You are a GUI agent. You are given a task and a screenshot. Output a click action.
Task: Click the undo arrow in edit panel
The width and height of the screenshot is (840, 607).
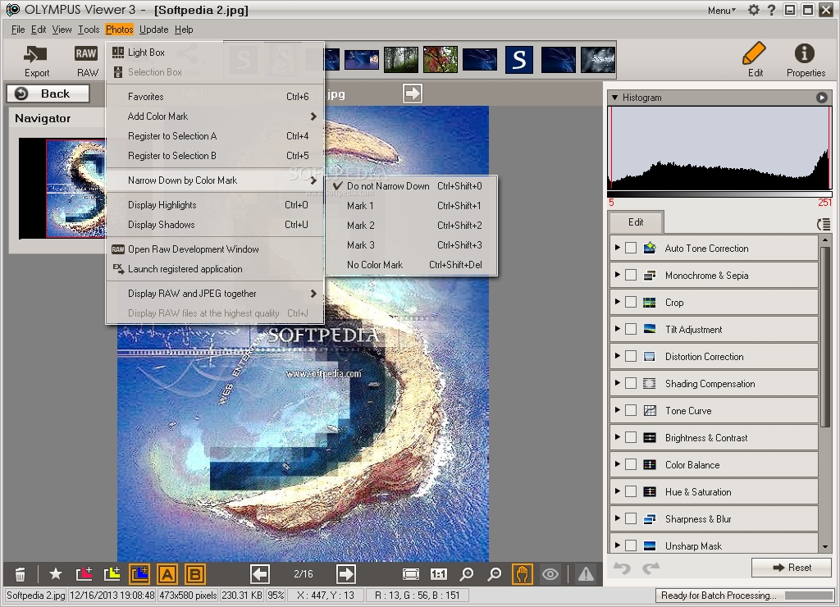pos(622,568)
